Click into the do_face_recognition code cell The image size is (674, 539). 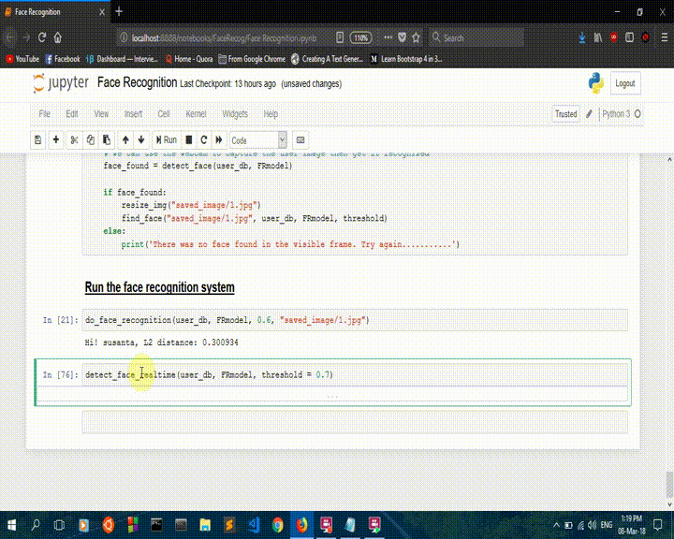(355, 320)
